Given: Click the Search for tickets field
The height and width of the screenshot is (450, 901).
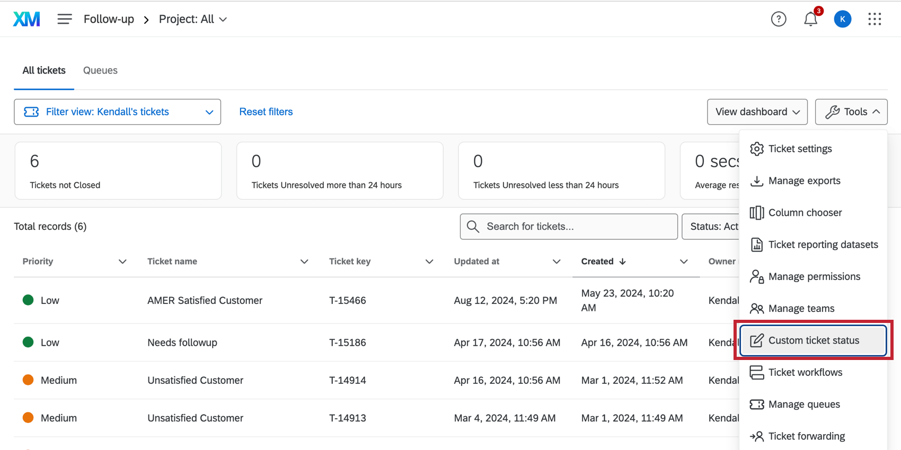Looking at the screenshot, I should (x=569, y=227).
